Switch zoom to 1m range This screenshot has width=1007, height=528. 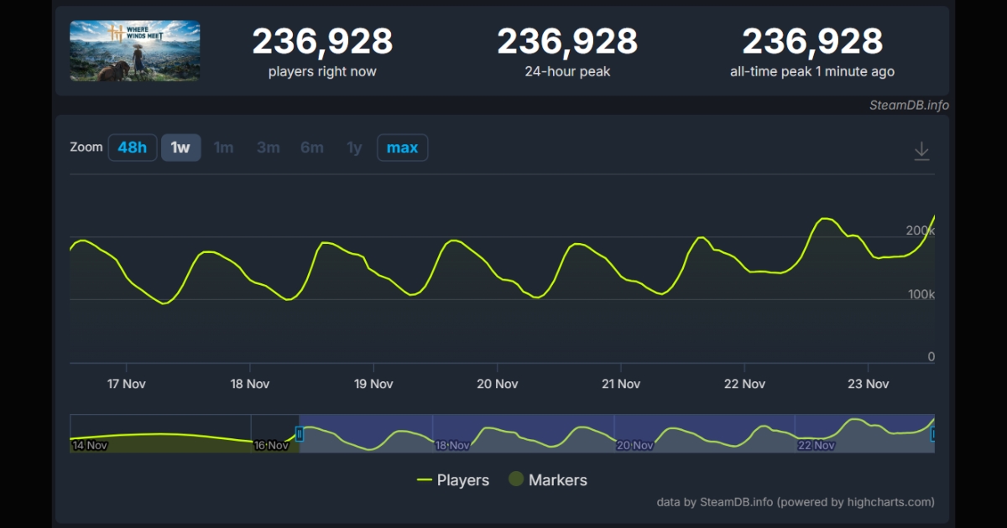coord(224,148)
